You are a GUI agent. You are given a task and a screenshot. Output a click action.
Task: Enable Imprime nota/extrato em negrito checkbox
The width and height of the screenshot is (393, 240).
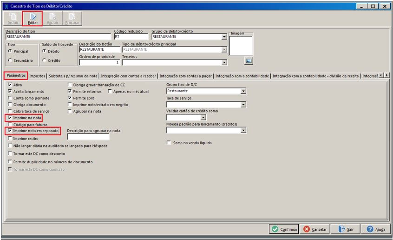[70, 104]
